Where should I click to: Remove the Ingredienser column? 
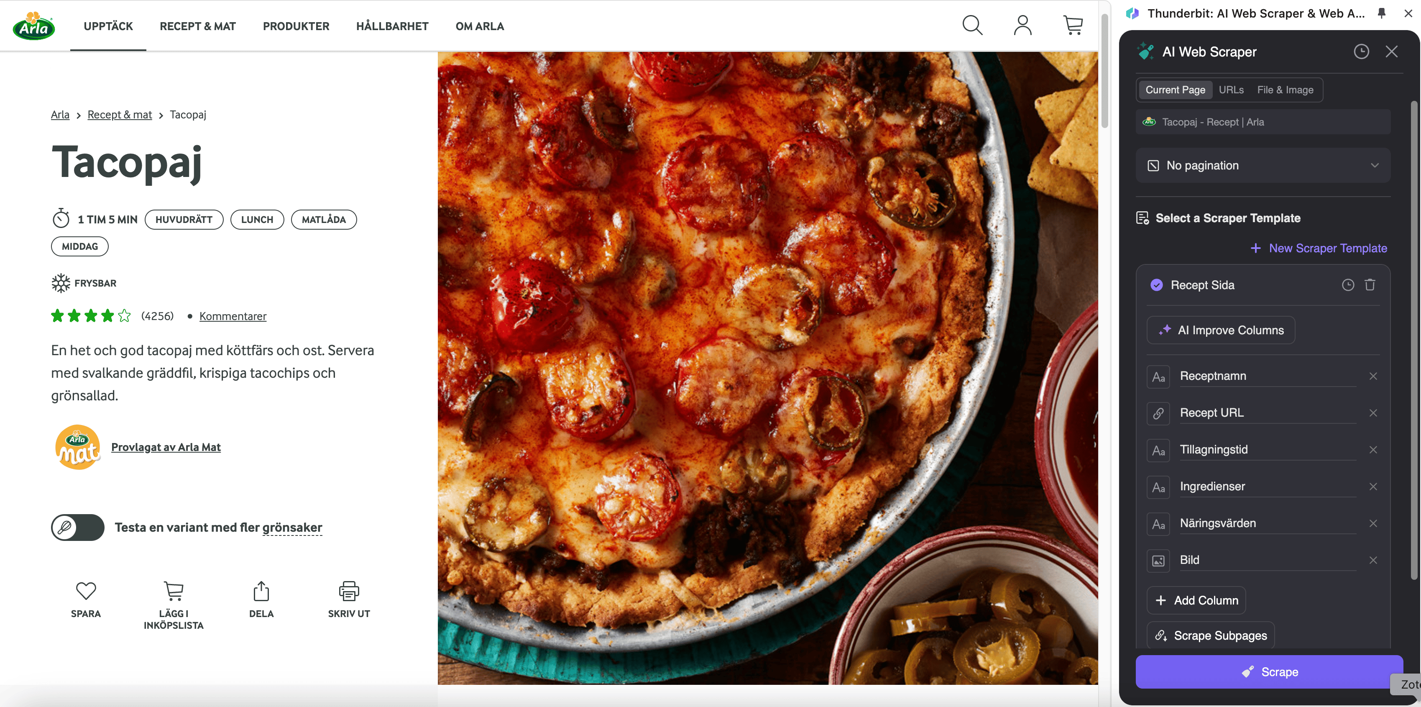[1373, 486]
